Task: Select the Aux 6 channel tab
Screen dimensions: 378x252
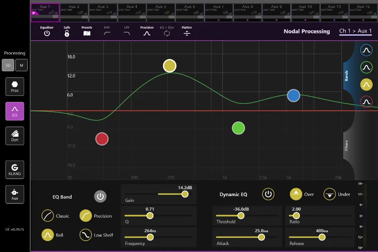Action: (x=190, y=13)
